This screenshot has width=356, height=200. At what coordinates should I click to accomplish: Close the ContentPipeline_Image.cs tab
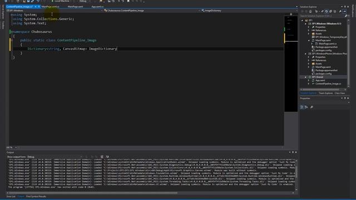(39, 7)
